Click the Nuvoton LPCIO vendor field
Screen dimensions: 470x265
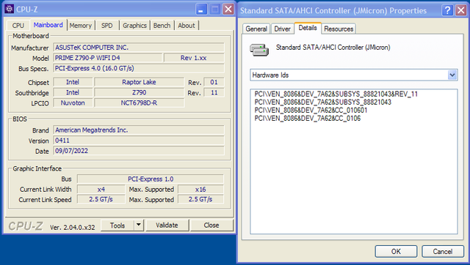[73, 102]
